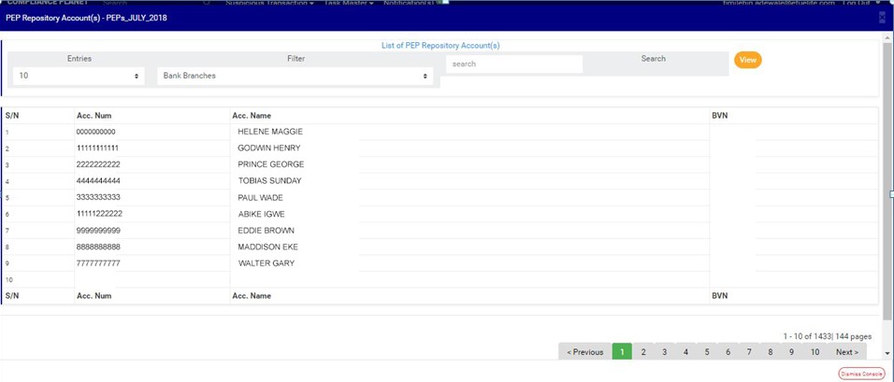Select page 2 in pagination
This screenshot has width=894, height=382.
tap(643, 352)
